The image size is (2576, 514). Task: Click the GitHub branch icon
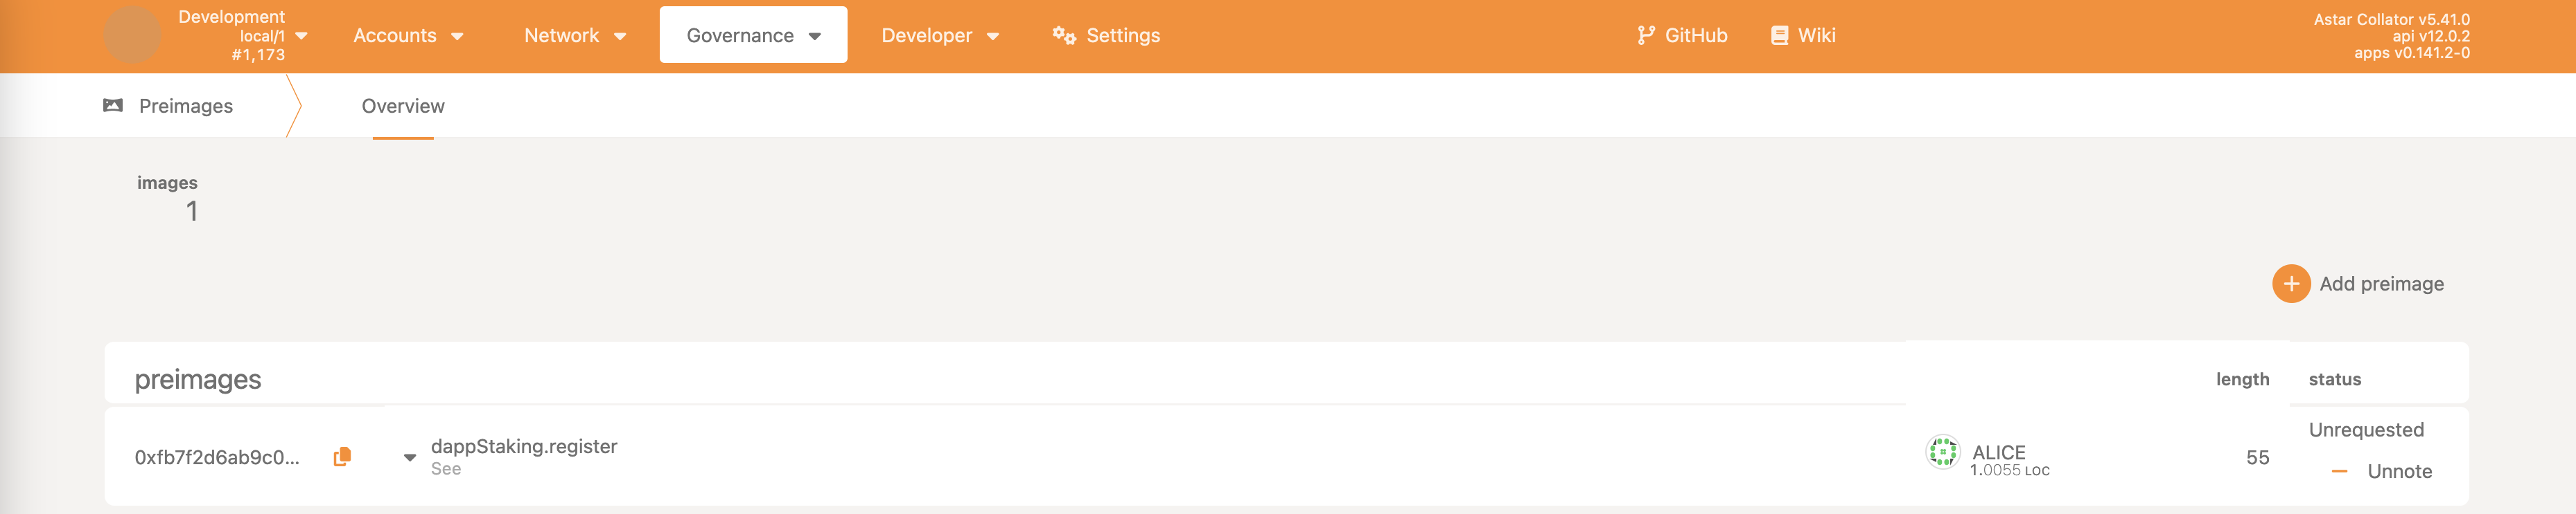[x=1645, y=36]
